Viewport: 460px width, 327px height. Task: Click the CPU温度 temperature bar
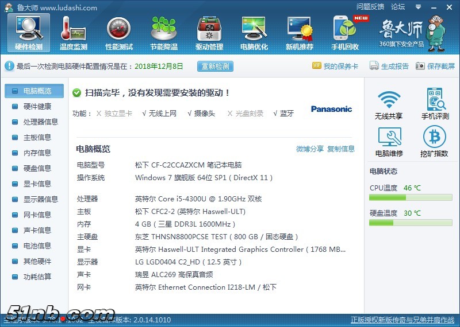(x=411, y=197)
